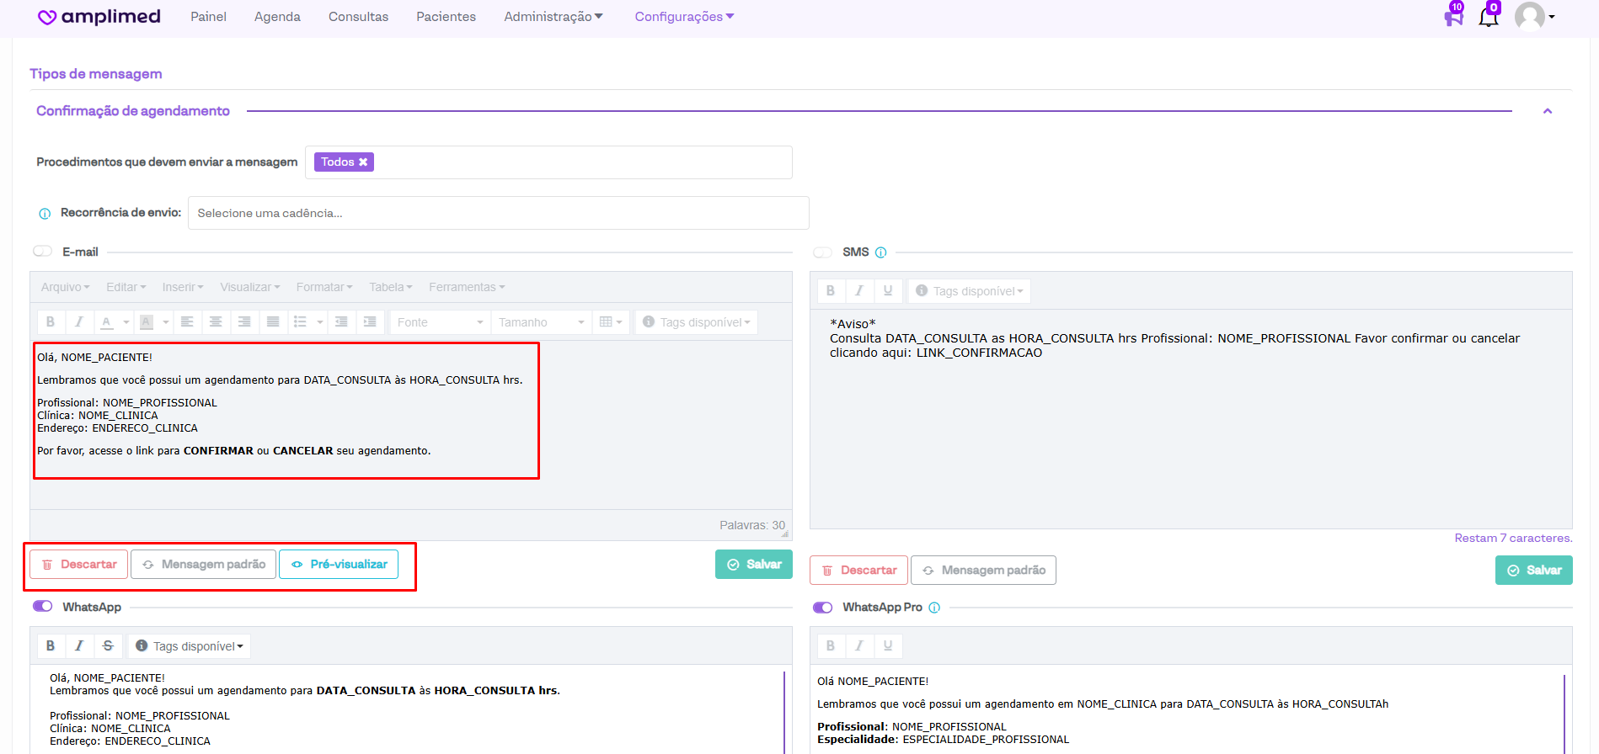This screenshot has height=754, width=1599.
Task: Click the e-mail text color swatch button
Action: [107, 322]
